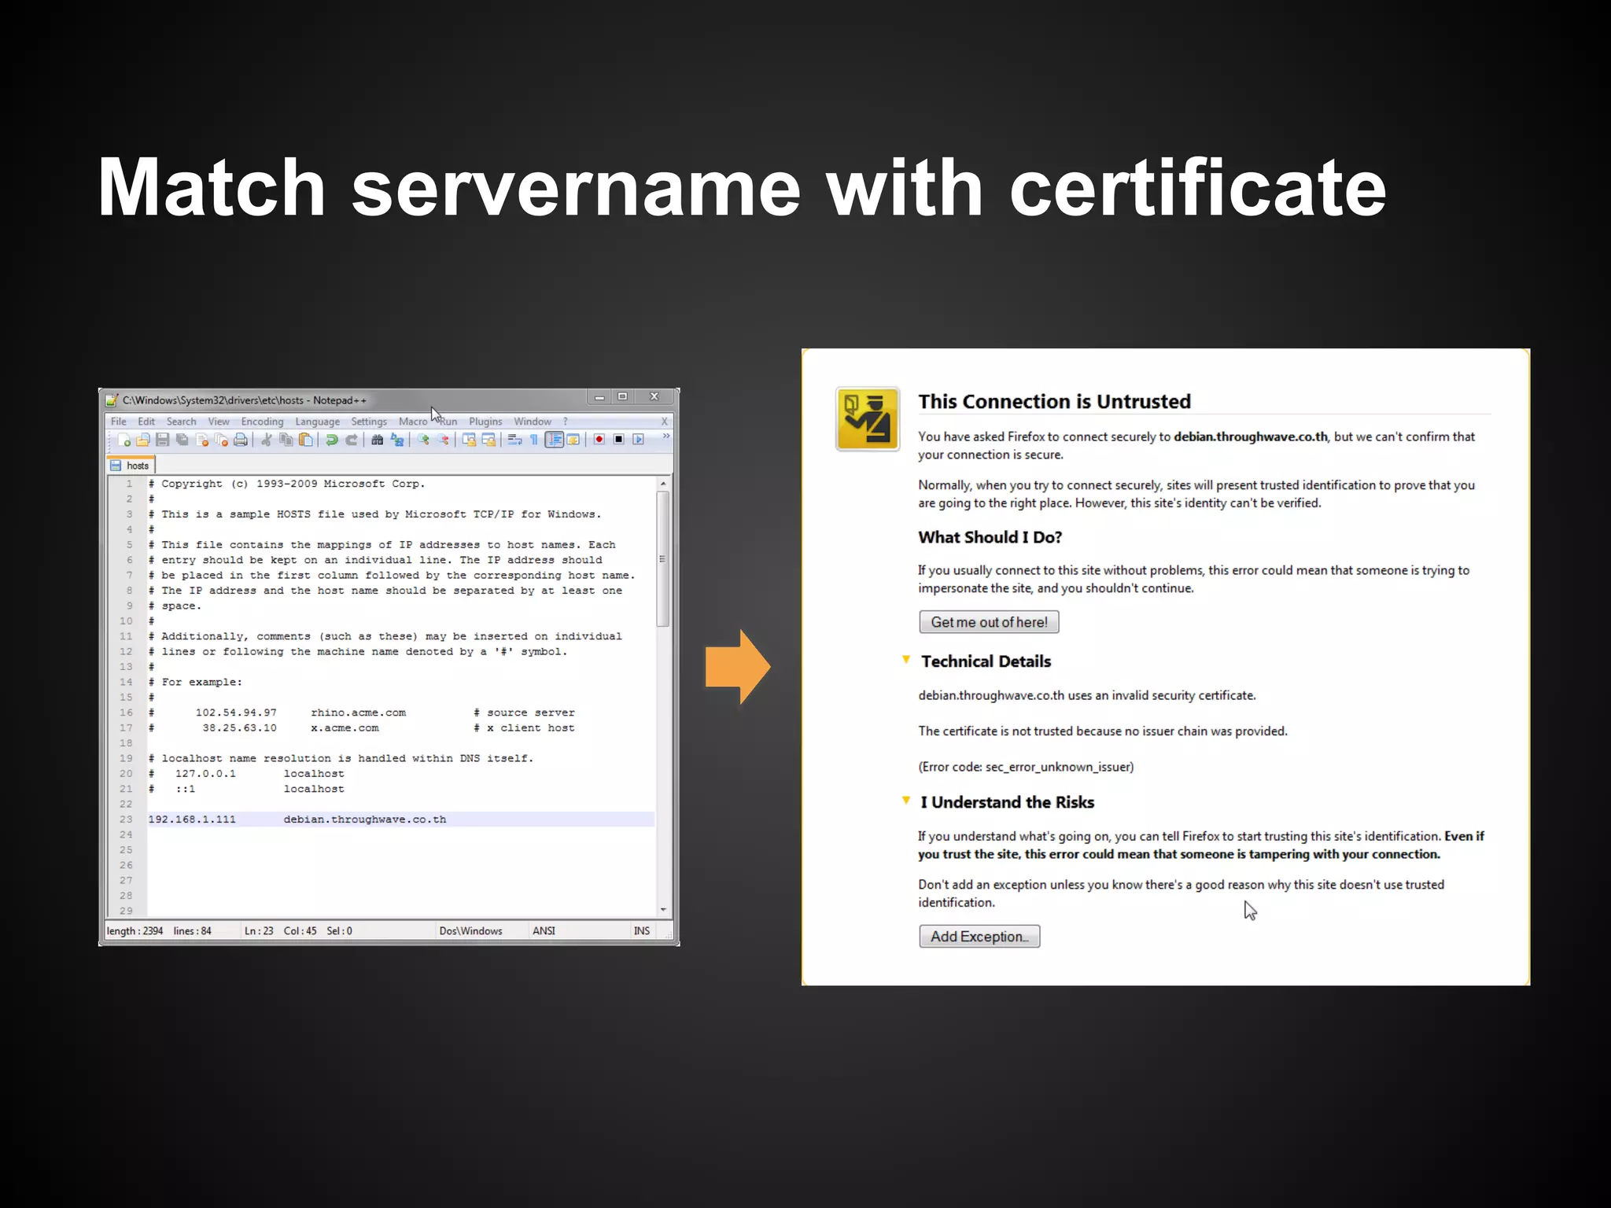Screen dimensions: 1611x1208
Task: Minimize the Notepad++ window
Action: [599, 397]
